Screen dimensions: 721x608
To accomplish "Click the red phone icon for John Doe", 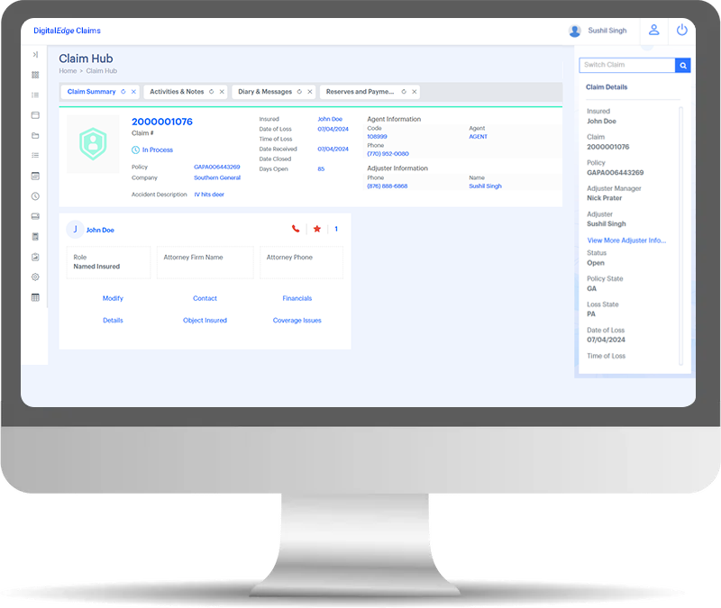I will tap(296, 229).
